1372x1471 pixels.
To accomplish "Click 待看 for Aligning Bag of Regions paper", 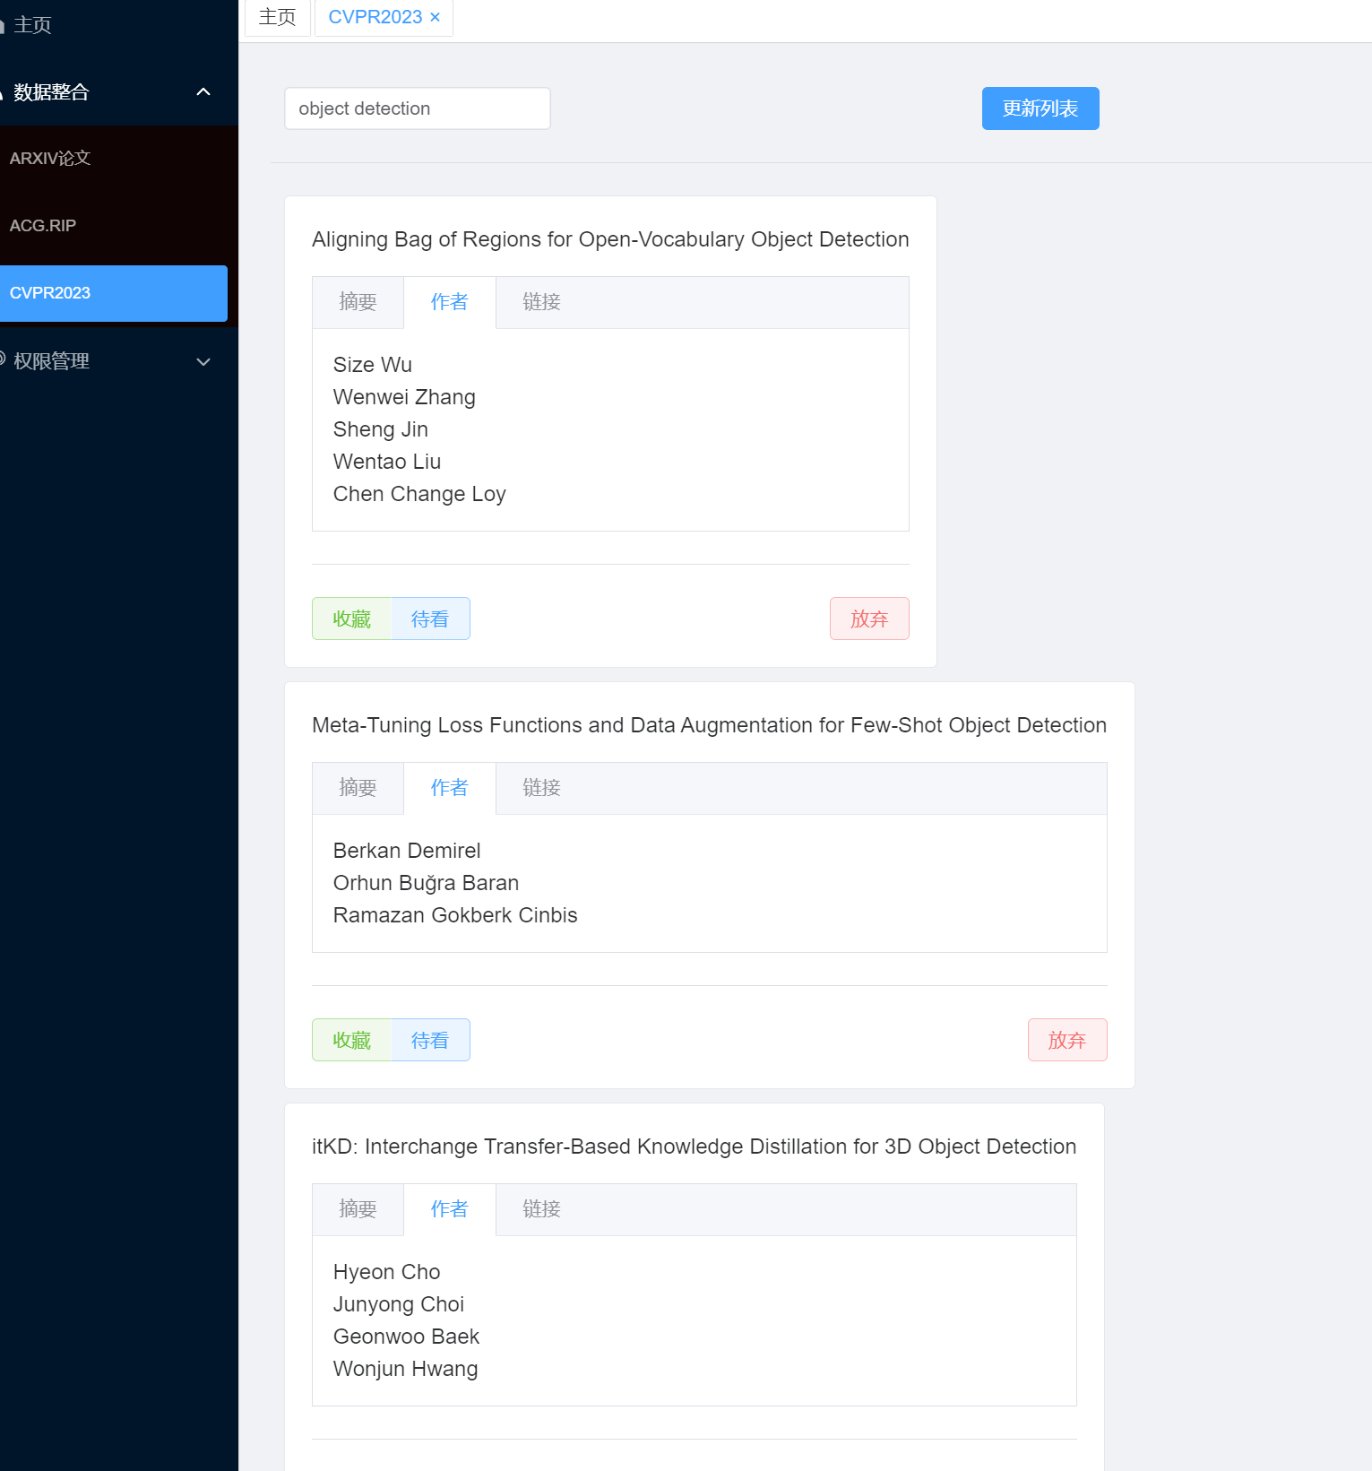I will click(430, 619).
